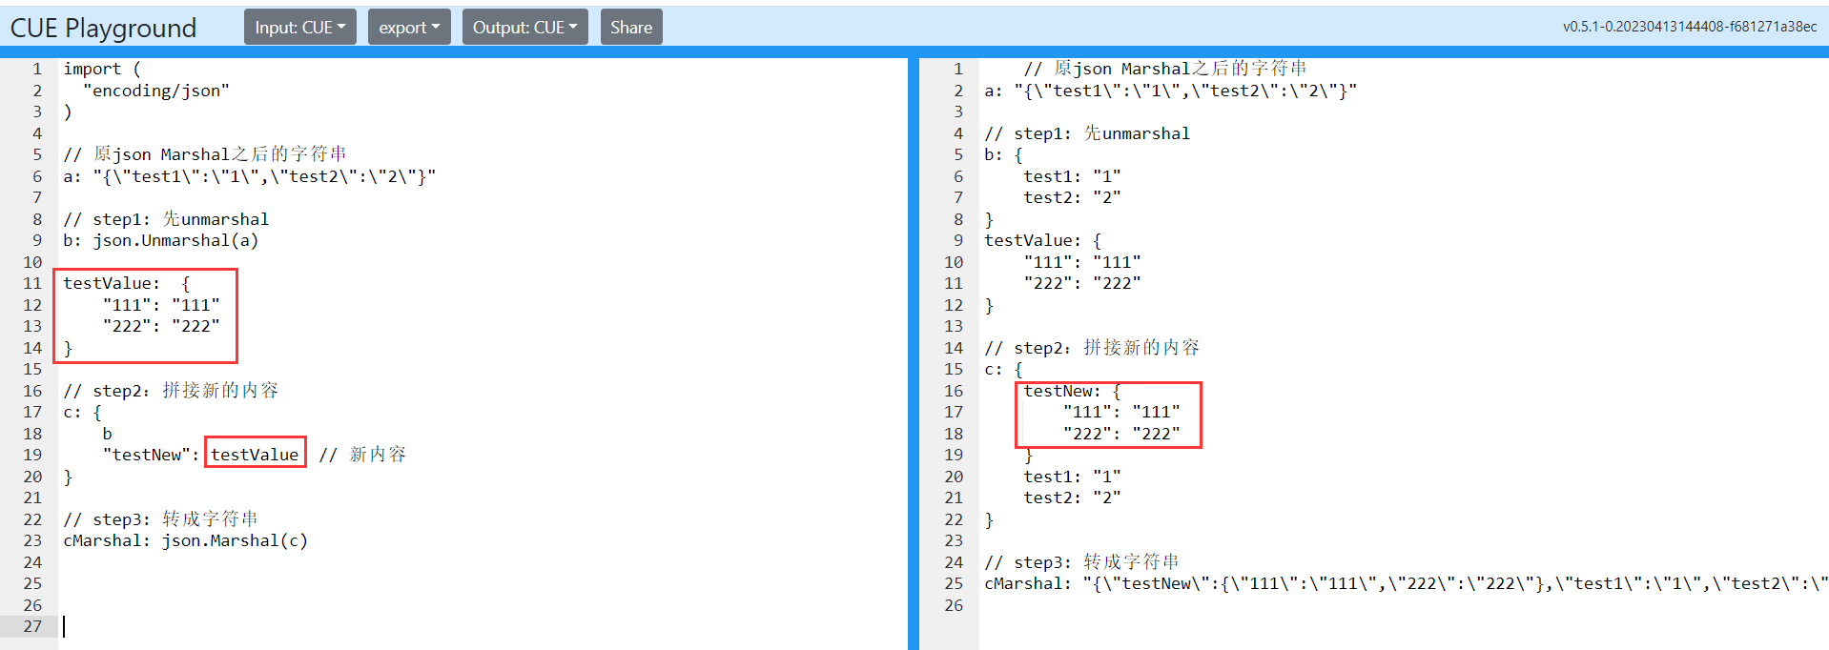Click c: { line in input editor
1829x650 pixels.
(82, 412)
